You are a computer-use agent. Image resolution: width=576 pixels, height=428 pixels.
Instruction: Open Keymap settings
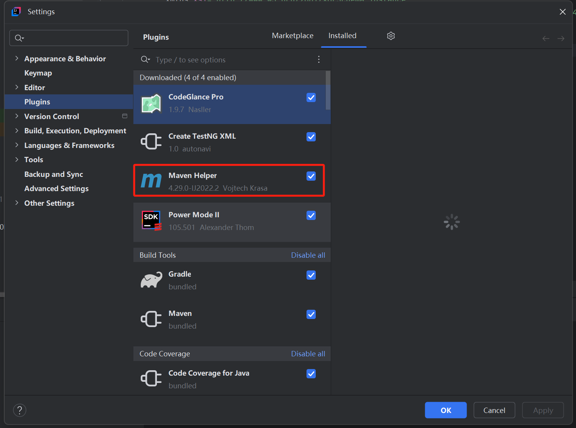point(38,73)
